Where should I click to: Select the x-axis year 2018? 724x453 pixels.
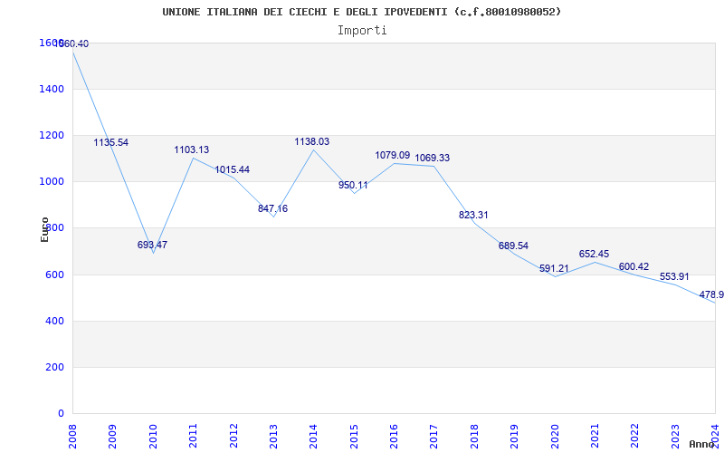[x=474, y=436]
